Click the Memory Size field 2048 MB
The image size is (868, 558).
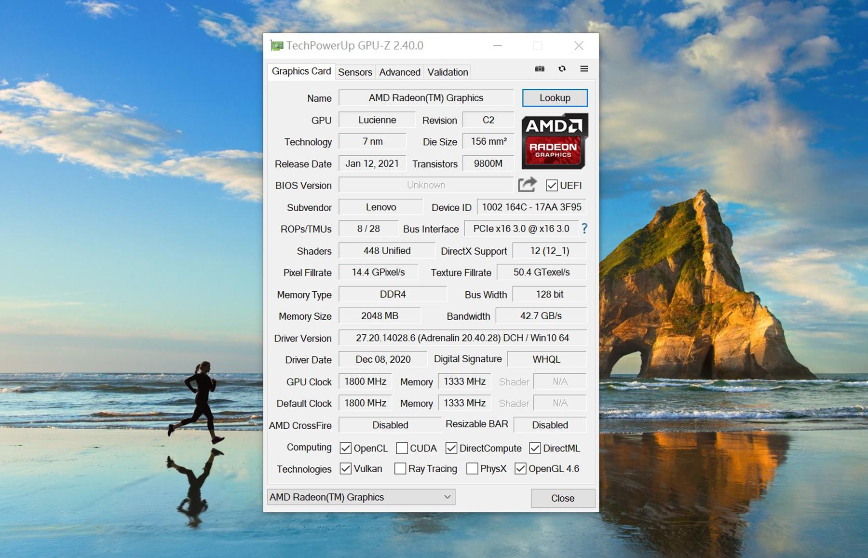[x=380, y=316]
